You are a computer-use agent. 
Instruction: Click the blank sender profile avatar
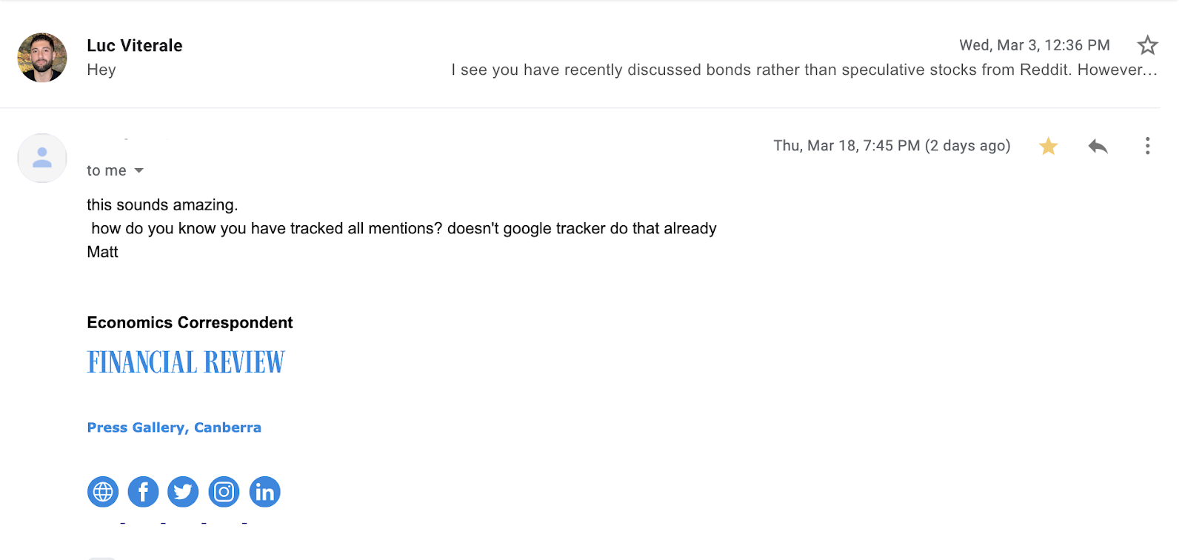click(x=42, y=158)
